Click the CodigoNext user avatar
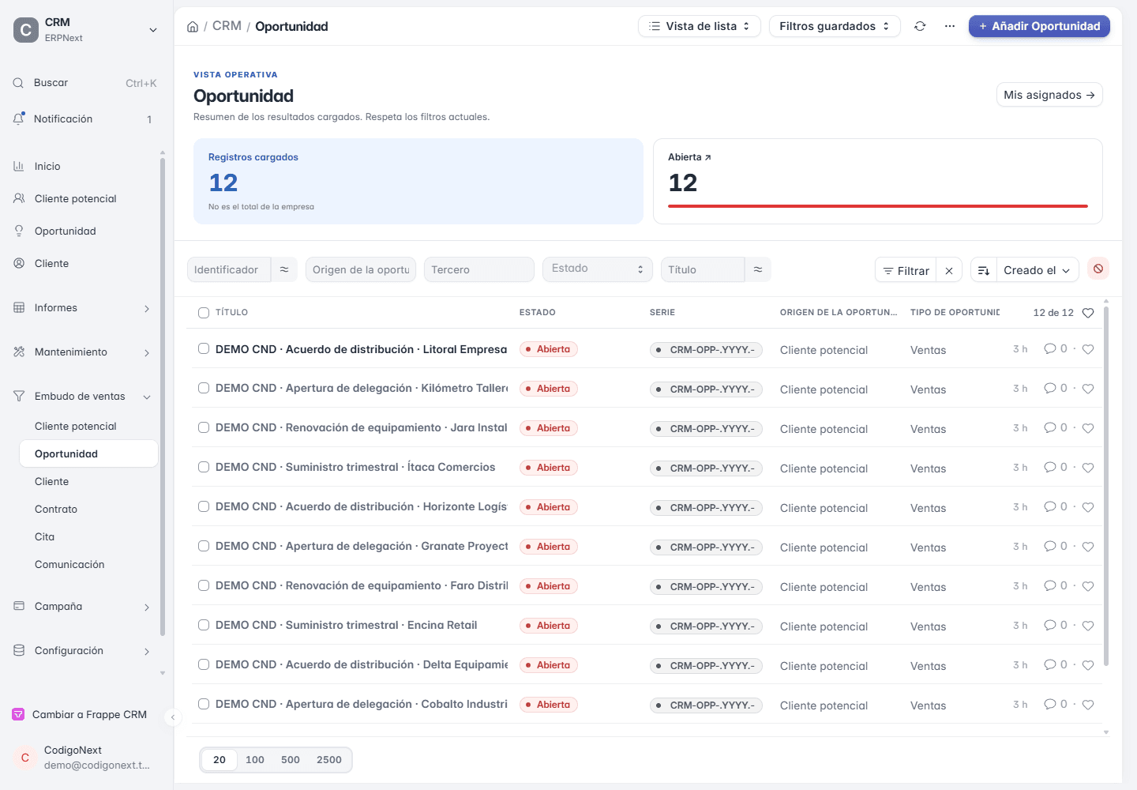The height and width of the screenshot is (790, 1137). point(25,758)
